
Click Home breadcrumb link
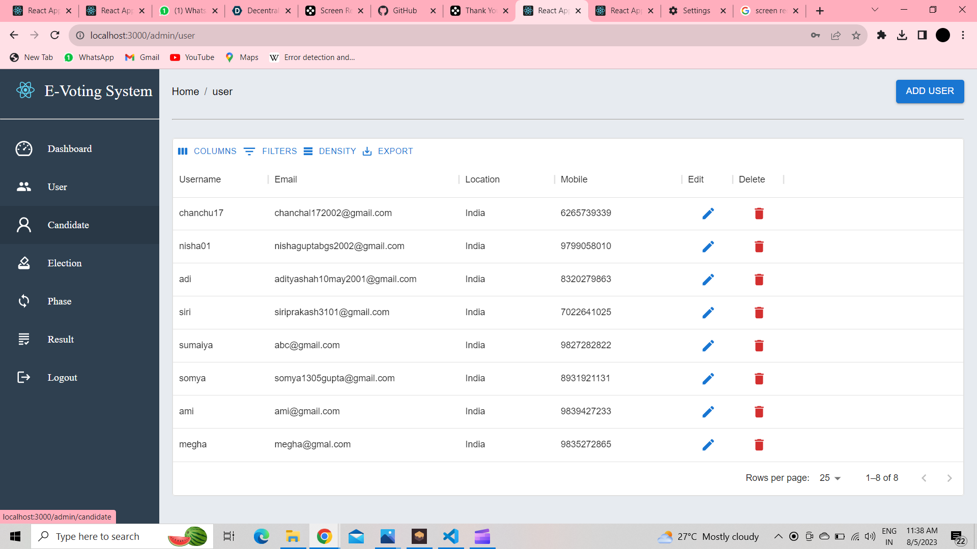[x=185, y=91]
